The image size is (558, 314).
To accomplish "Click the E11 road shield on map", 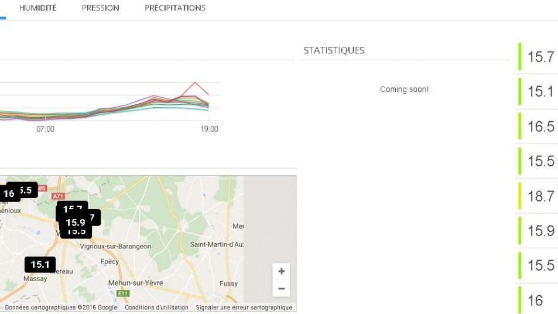I will (122, 293).
